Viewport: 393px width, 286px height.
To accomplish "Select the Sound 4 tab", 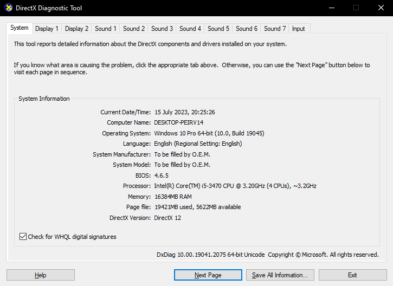I will [190, 29].
